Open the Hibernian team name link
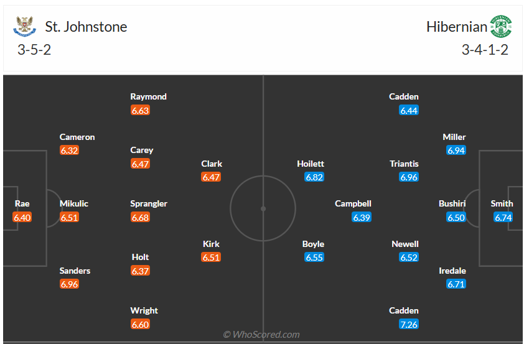The height and width of the screenshot is (344, 524). tap(457, 27)
